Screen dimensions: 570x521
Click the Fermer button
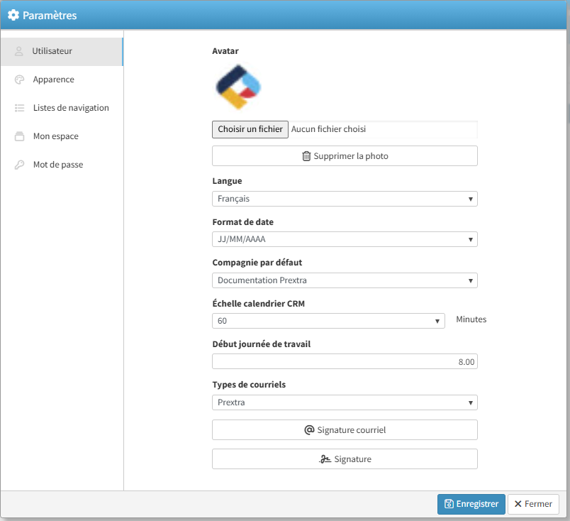coord(533,504)
